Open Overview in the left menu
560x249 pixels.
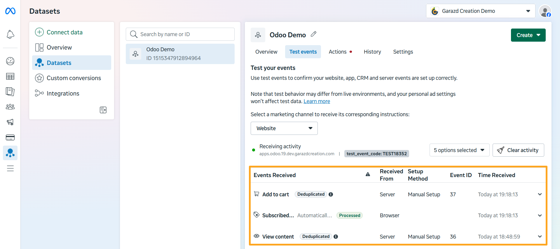tap(71, 47)
